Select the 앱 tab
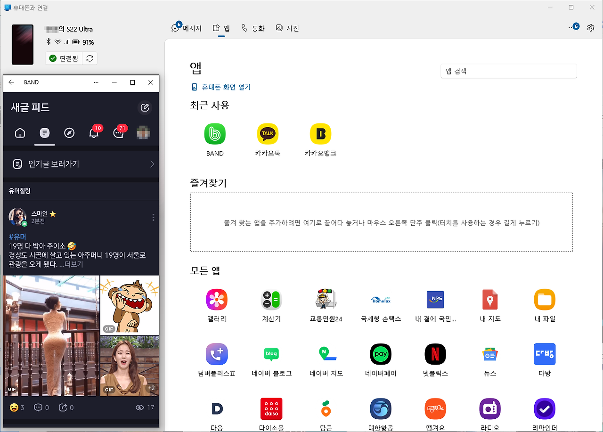 pyautogui.click(x=221, y=28)
